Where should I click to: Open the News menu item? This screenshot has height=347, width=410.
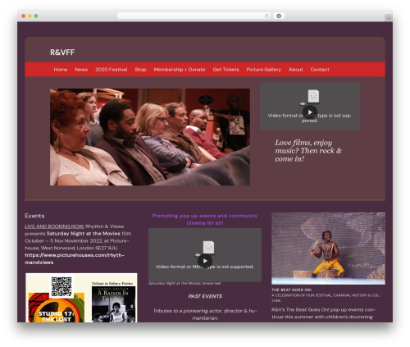[x=81, y=70]
